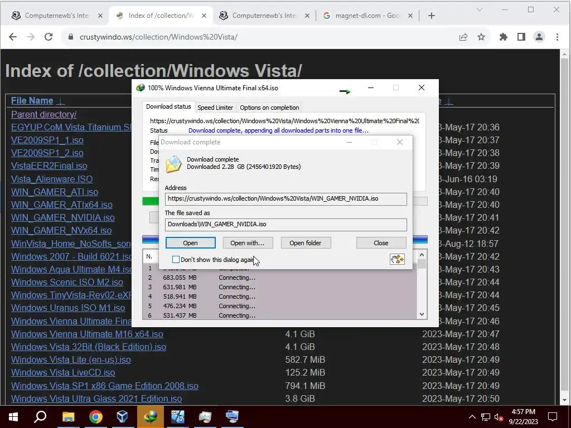This screenshot has width=571, height=428.
Task: Reload the crustywindo.ws page
Action: (x=49, y=37)
